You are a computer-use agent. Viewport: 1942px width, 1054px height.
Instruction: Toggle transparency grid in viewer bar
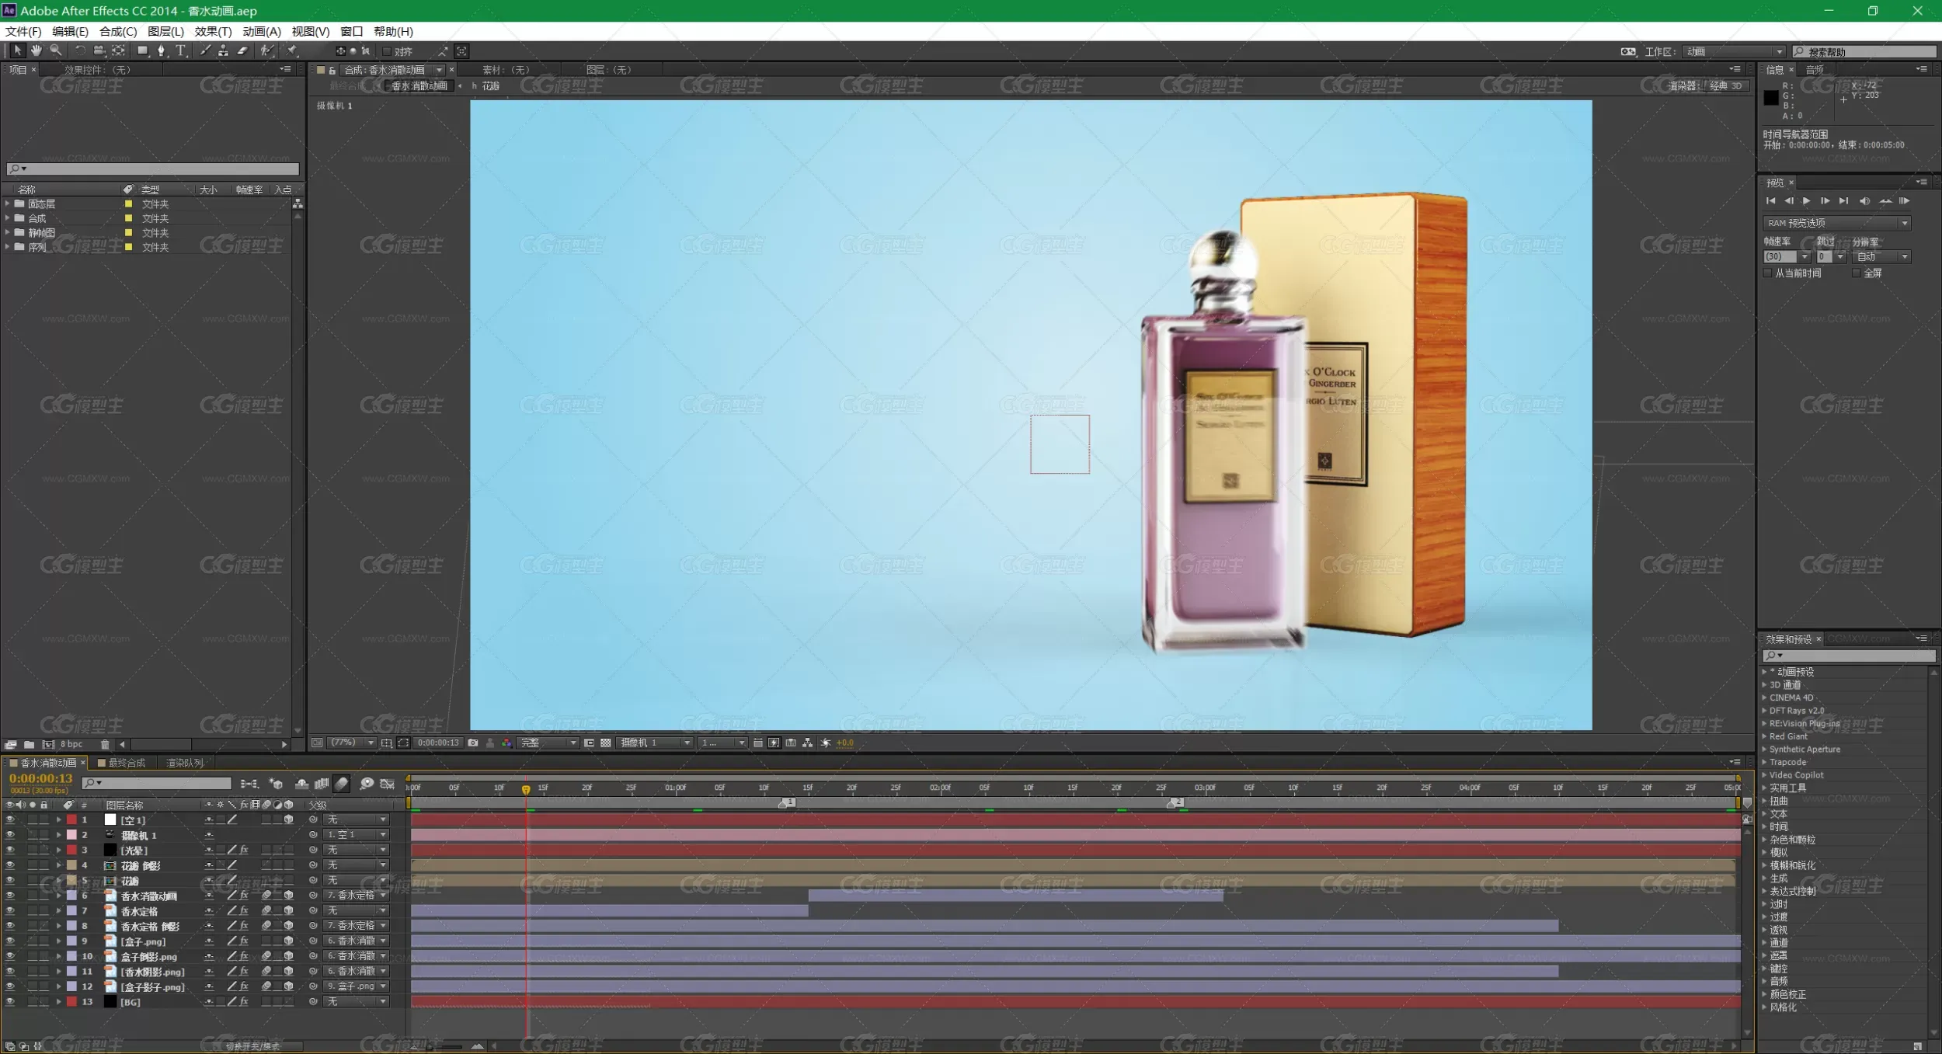[x=606, y=743]
